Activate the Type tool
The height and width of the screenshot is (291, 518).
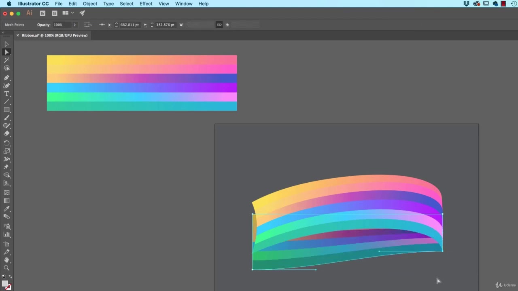tap(6, 94)
